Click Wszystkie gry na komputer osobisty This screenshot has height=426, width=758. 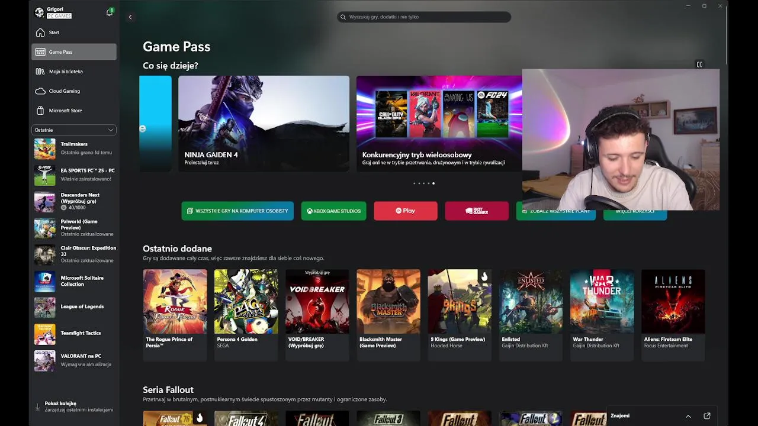[x=237, y=211]
